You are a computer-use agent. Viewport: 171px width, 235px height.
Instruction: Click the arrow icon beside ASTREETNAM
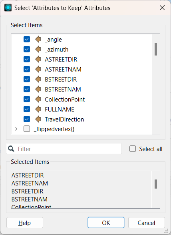38,69
